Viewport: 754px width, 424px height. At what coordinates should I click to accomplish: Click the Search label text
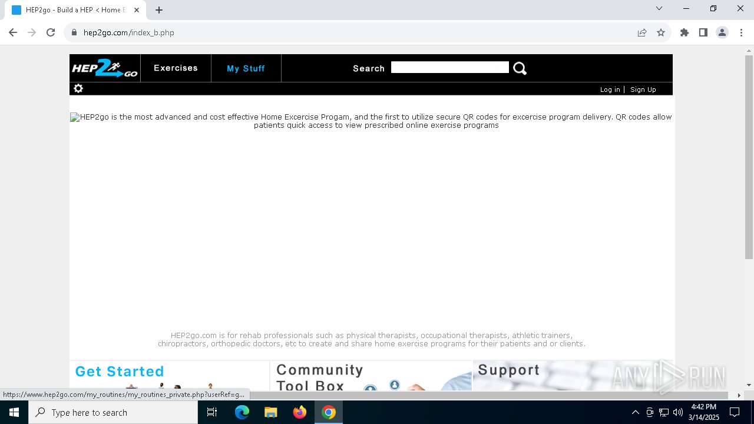pyautogui.click(x=369, y=68)
